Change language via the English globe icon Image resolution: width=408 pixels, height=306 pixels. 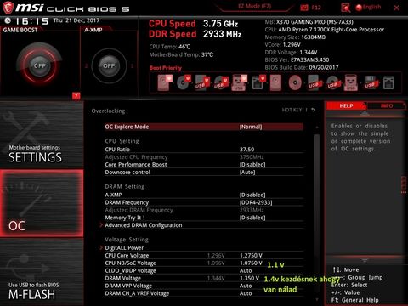pyautogui.click(x=368, y=8)
